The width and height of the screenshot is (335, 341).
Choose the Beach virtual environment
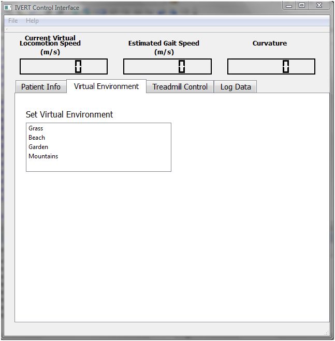click(37, 138)
